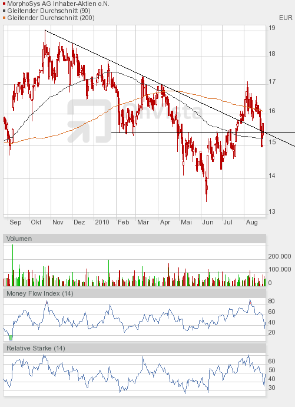
Task: Click the 60 Relative Stärke axis value
Action: click(x=271, y=361)
